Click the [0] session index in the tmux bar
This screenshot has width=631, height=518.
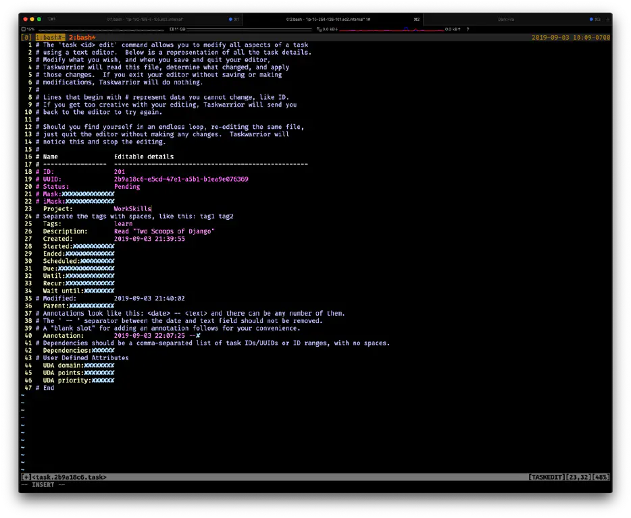(x=25, y=37)
